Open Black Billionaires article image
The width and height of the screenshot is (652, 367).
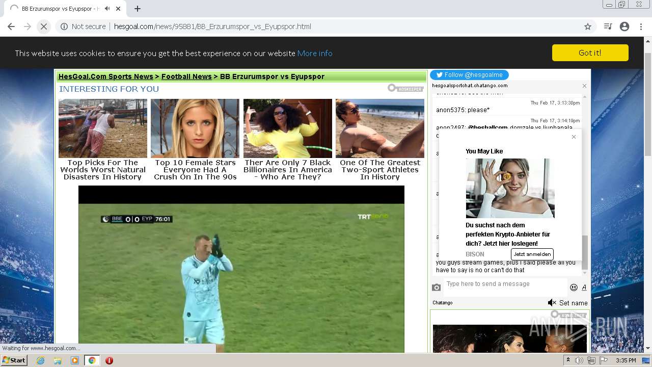pyautogui.click(x=288, y=128)
